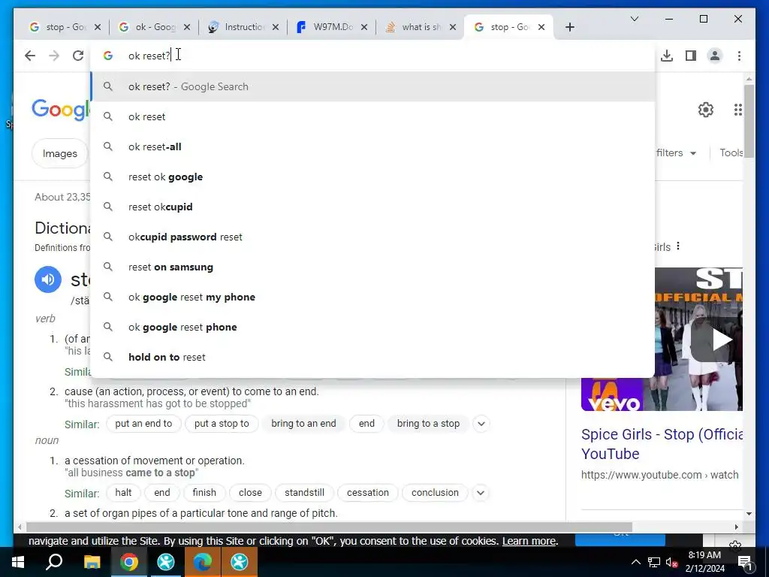Open a new browser tab
Screen dimensions: 769x577
point(569,27)
